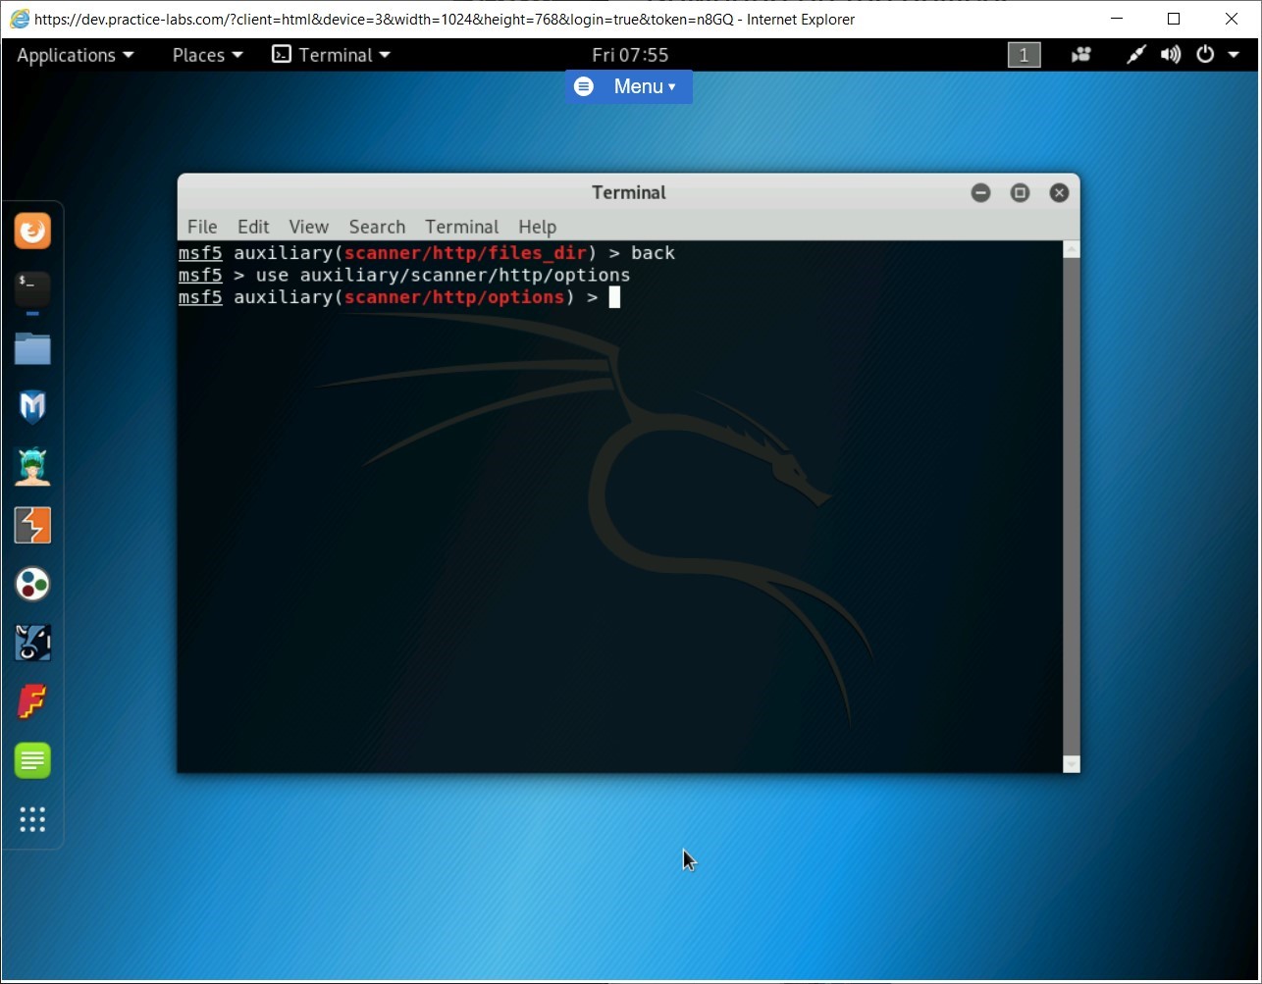Expand the arrow beside the power icon
This screenshot has width=1262, height=984.
point(1233,55)
